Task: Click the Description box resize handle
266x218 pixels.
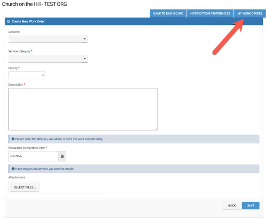Action: pos(156,129)
